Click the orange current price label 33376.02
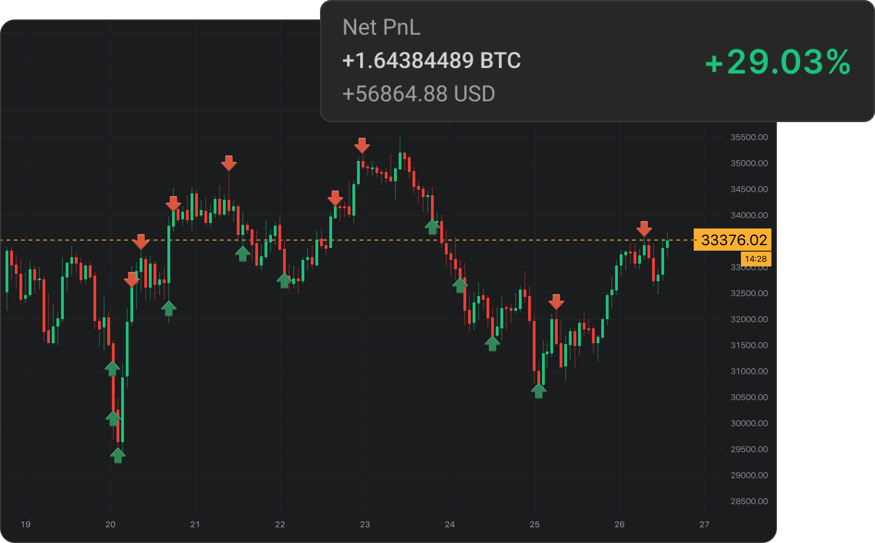The width and height of the screenshot is (875, 543). [733, 240]
